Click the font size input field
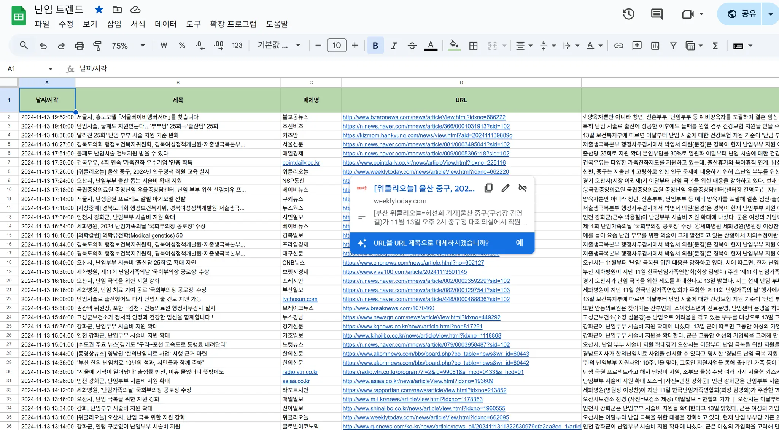 click(336, 46)
